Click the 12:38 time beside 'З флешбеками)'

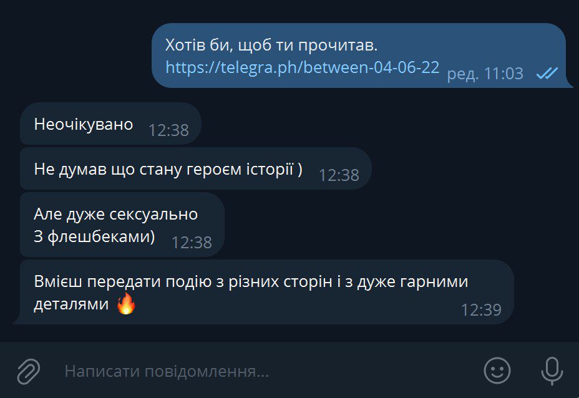tap(192, 243)
